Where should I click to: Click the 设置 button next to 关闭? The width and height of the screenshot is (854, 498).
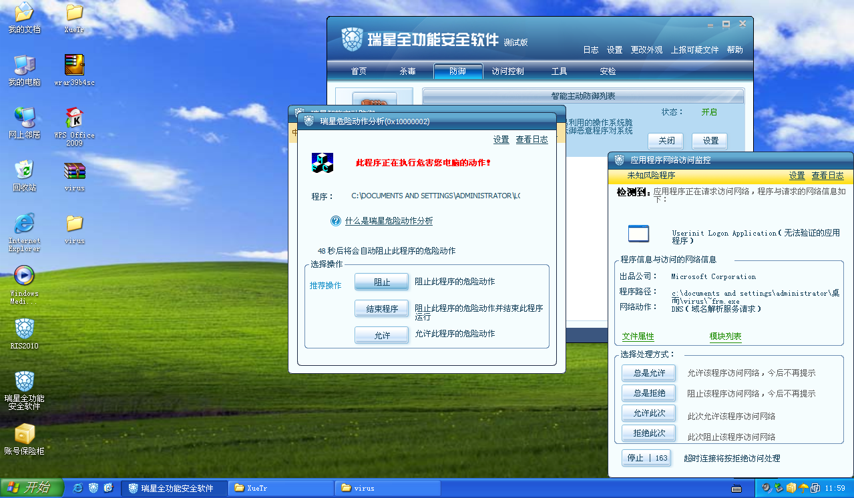[x=710, y=141]
